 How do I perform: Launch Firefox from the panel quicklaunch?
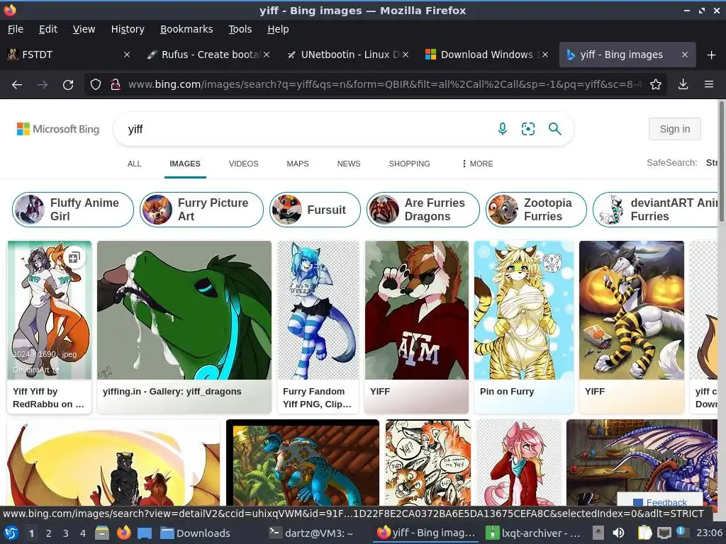point(123,533)
